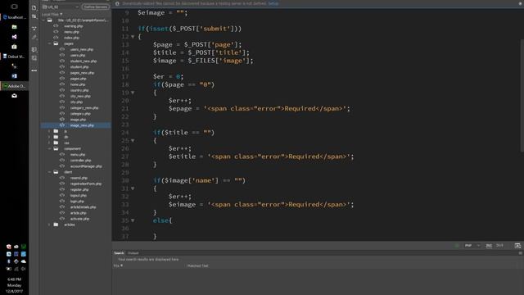Open activate.php file
The width and height of the screenshot is (524, 295).
pyautogui.click(x=79, y=219)
